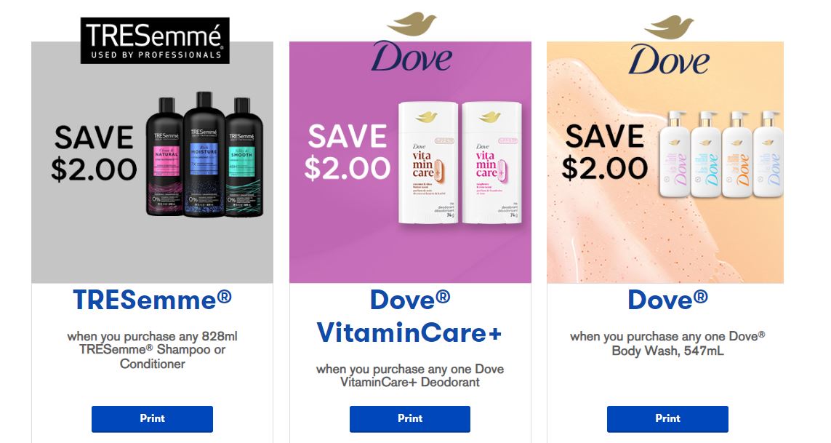Click the Dove logo on purple coupon
Viewport: 831px width, 443px height.
point(412,57)
